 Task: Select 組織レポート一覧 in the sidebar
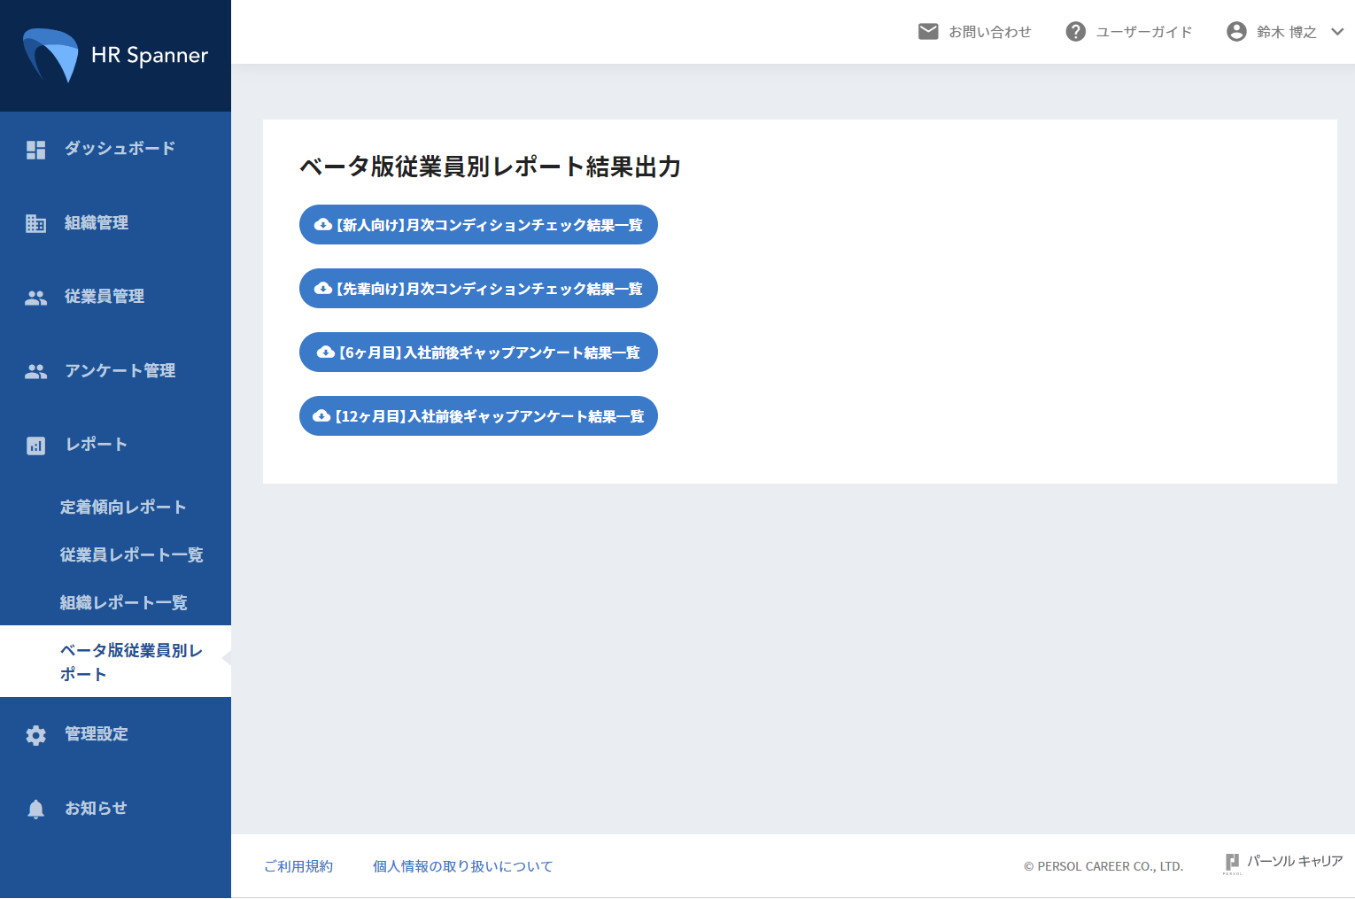click(x=123, y=603)
